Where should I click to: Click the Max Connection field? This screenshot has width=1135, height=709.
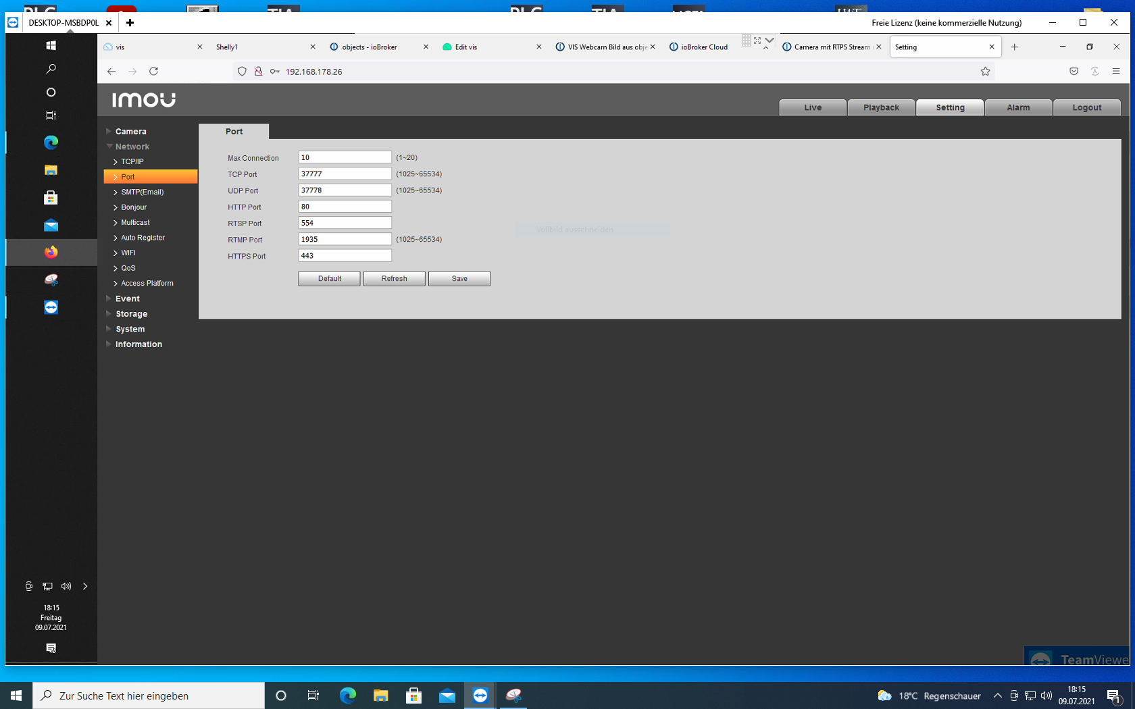pyautogui.click(x=345, y=157)
